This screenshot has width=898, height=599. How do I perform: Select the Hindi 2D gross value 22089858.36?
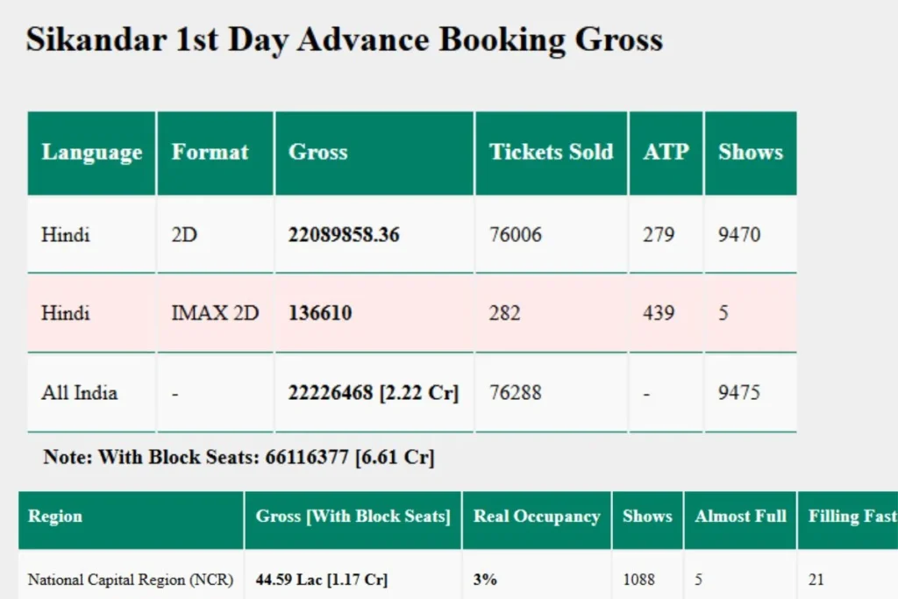point(344,235)
